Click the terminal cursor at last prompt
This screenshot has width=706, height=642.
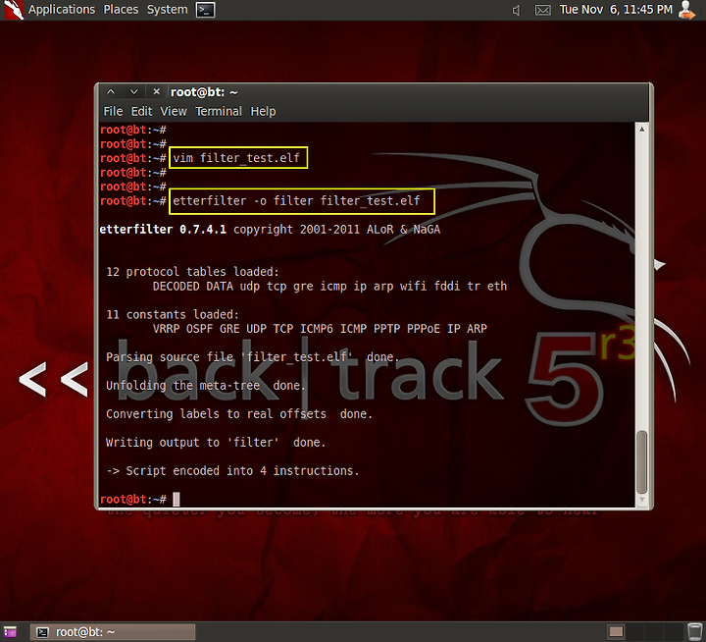pos(176,499)
